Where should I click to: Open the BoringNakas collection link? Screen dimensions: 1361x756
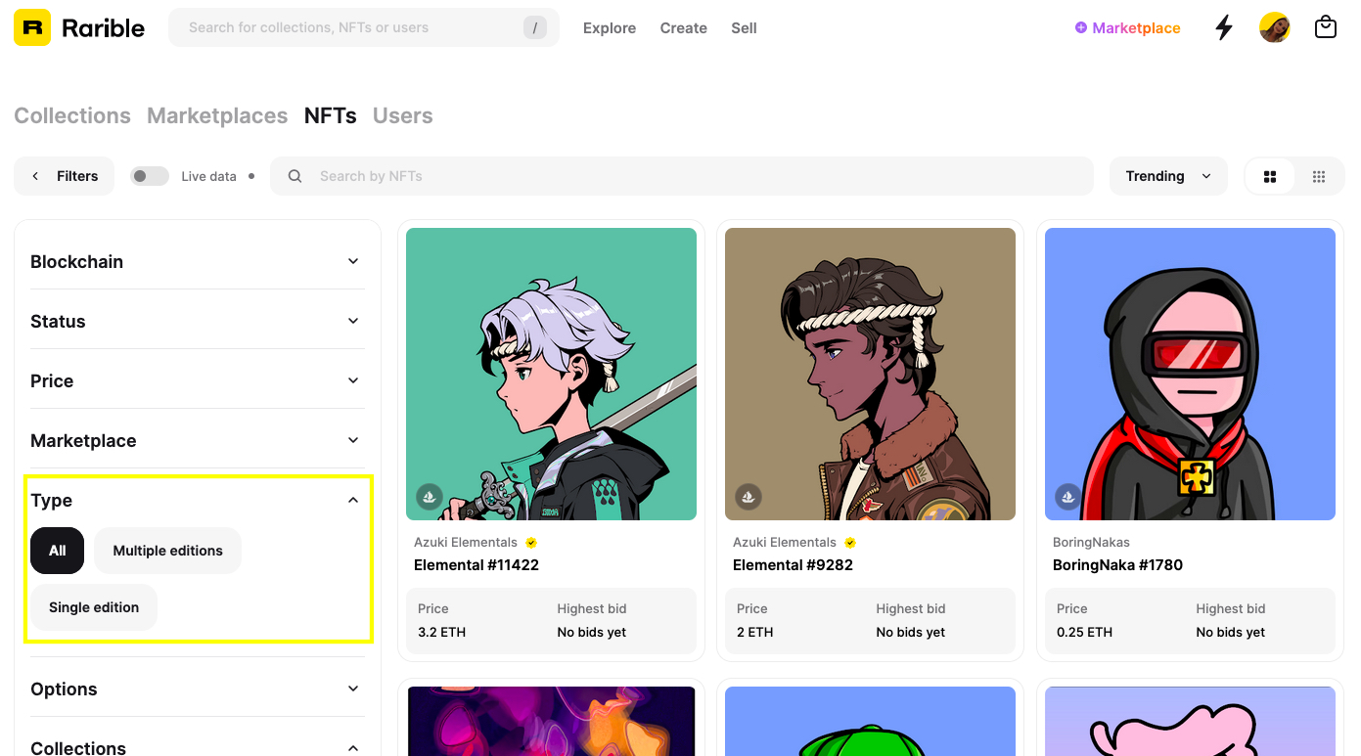click(x=1091, y=543)
